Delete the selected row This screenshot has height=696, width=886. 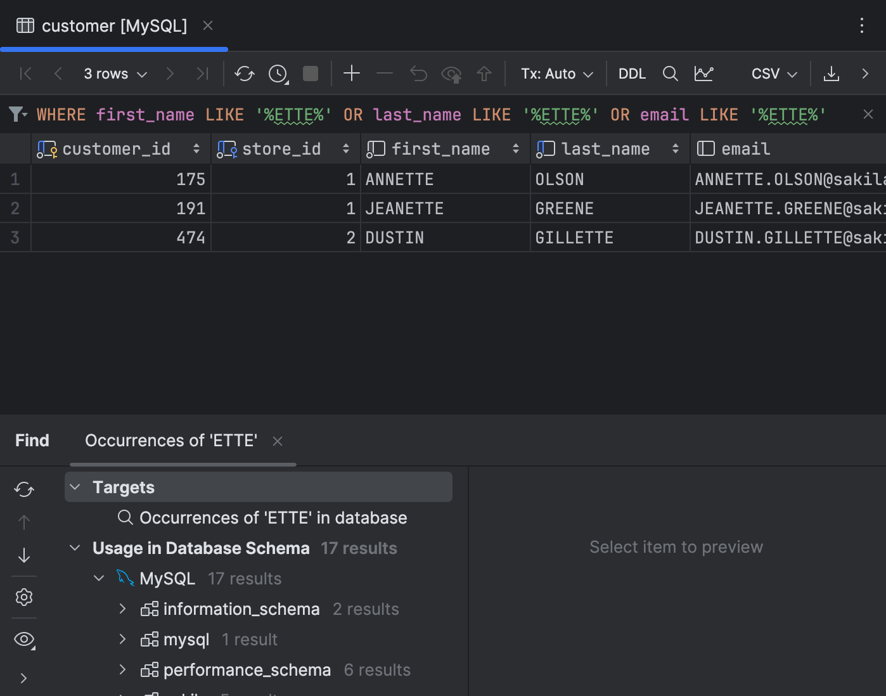point(384,74)
